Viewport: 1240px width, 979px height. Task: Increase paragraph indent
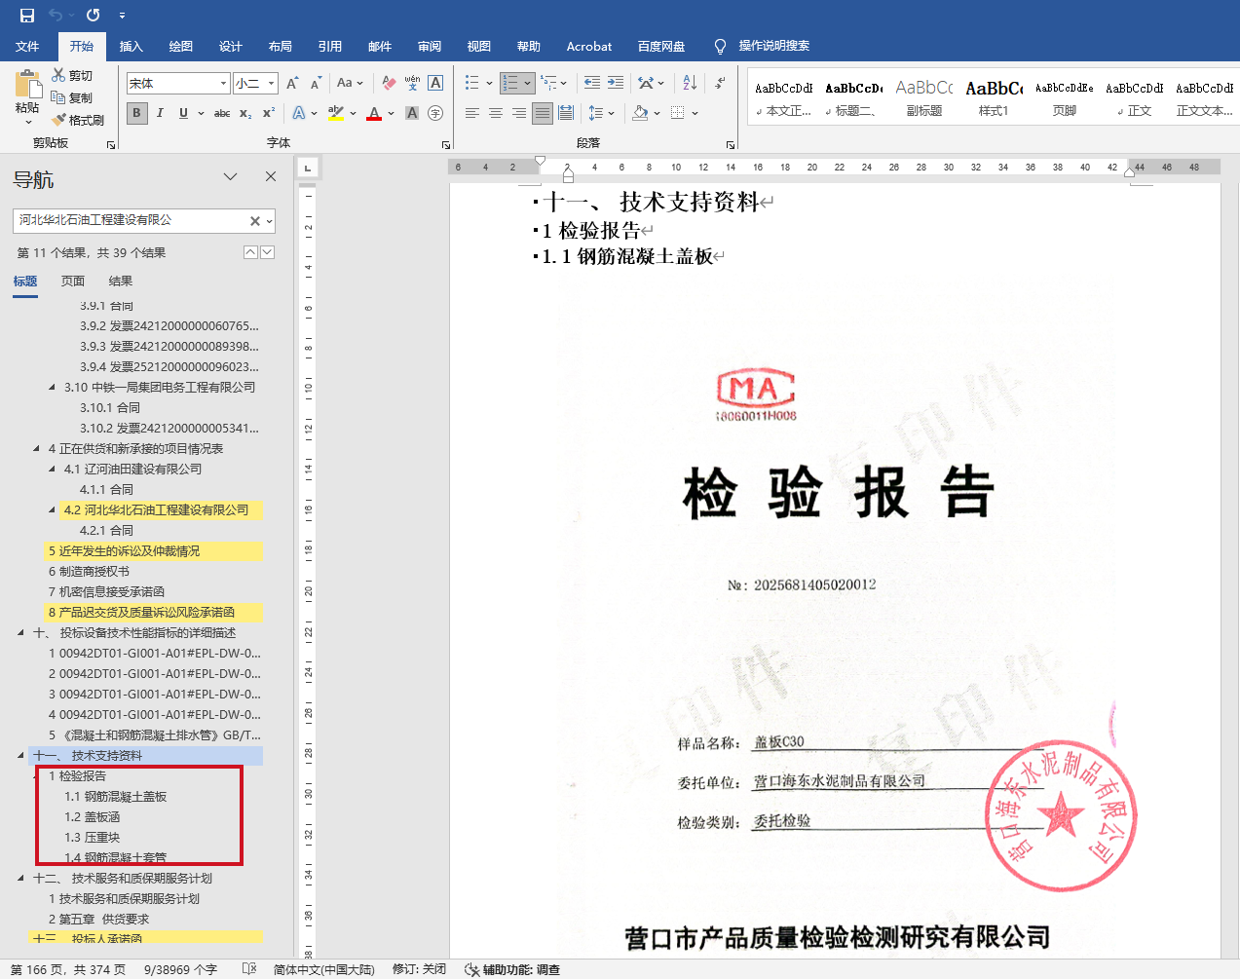pyautogui.click(x=616, y=84)
